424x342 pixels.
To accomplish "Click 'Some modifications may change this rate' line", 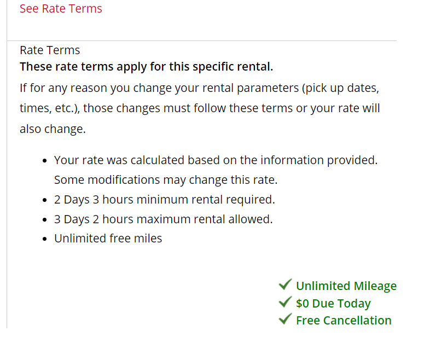I will (x=166, y=179).
